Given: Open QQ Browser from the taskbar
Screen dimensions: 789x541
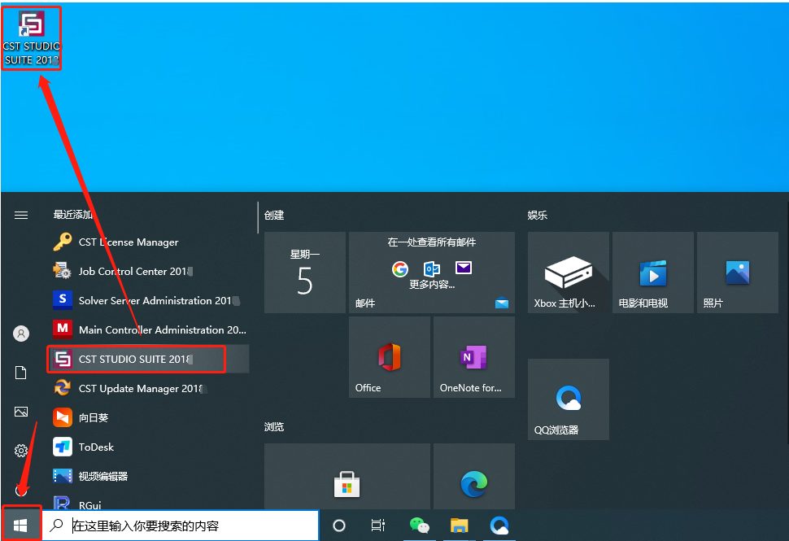Looking at the screenshot, I should tap(499, 526).
